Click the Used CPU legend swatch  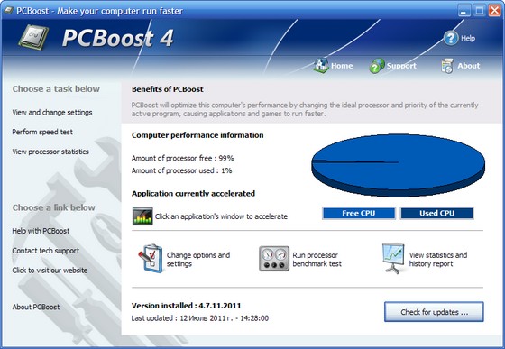click(437, 213)
